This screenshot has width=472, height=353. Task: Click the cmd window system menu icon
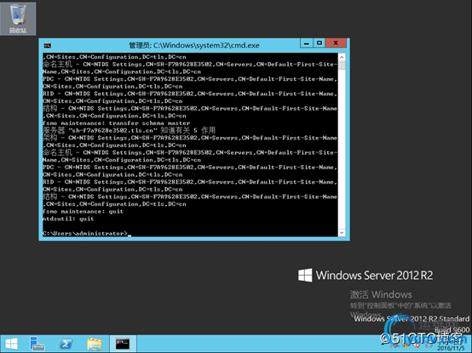pyautogui.click(x=47, y=45)
